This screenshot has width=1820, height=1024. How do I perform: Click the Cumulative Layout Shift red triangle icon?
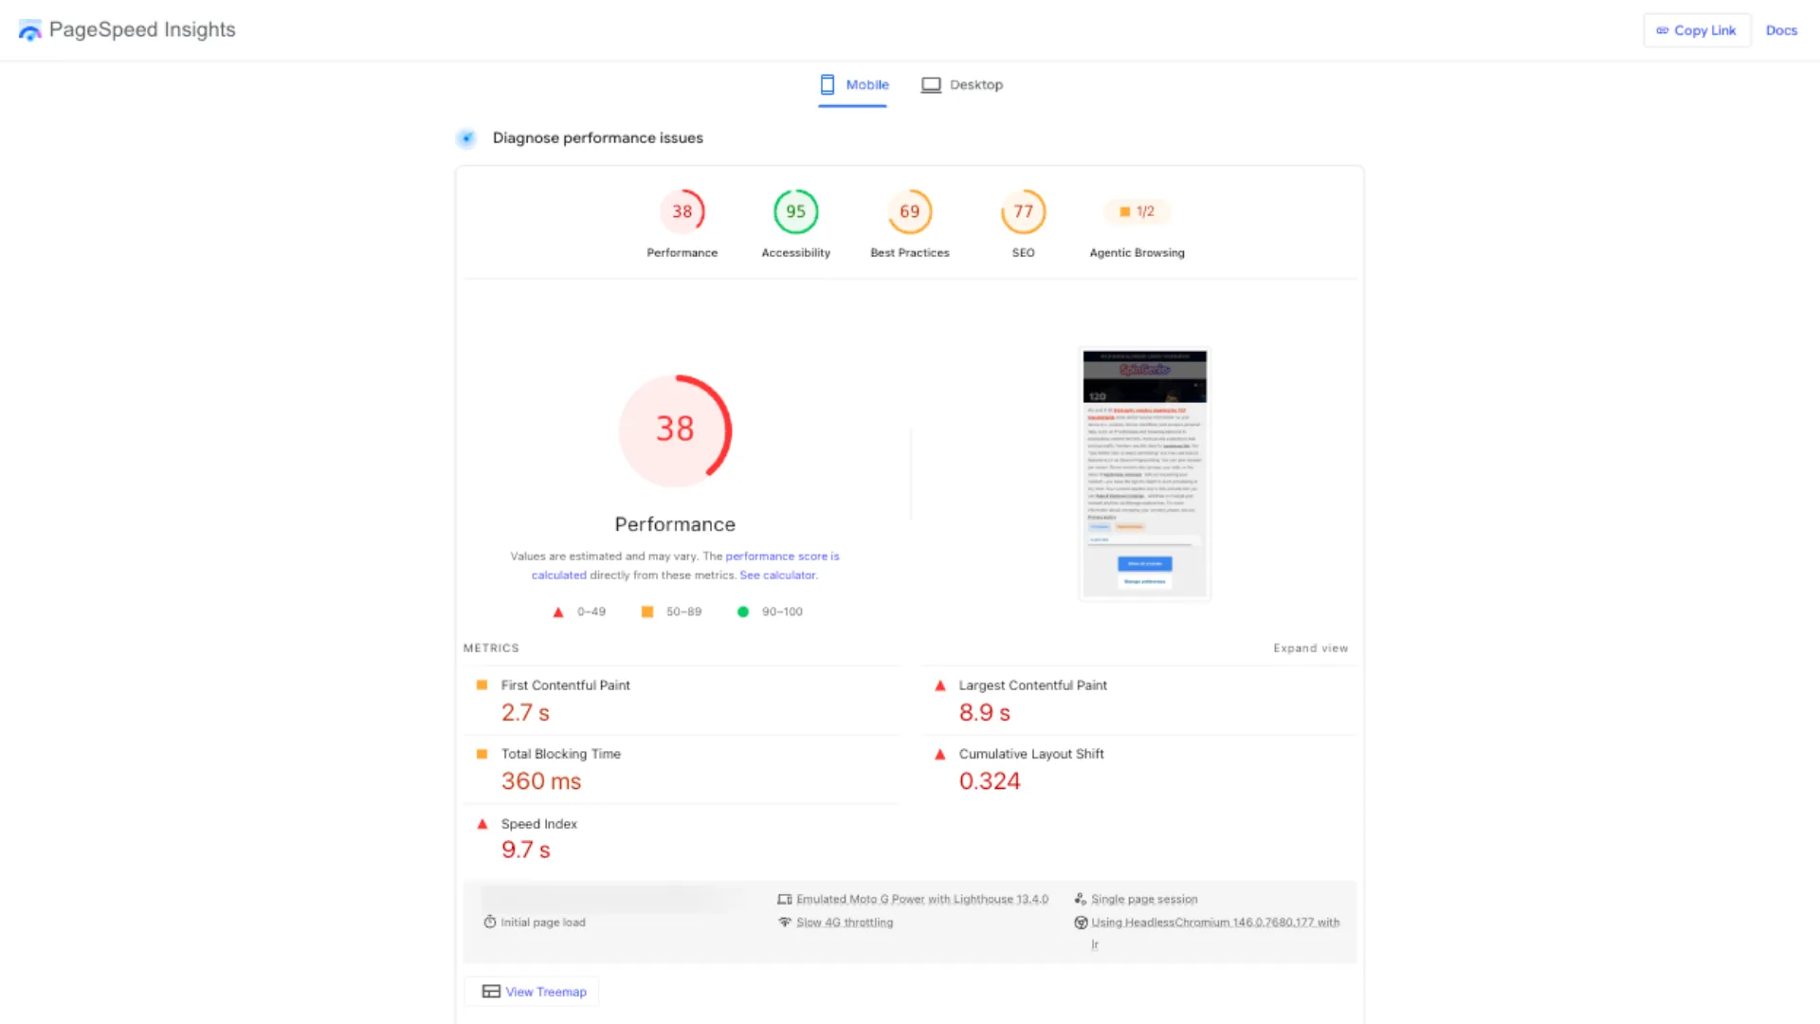click(940, 755)
